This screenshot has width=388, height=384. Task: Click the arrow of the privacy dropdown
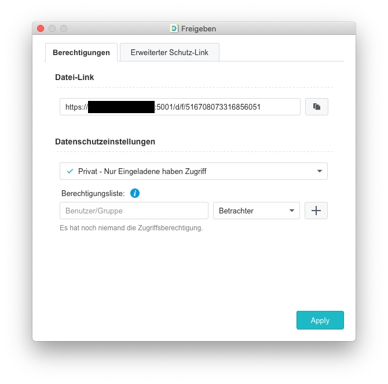(320, 171)
